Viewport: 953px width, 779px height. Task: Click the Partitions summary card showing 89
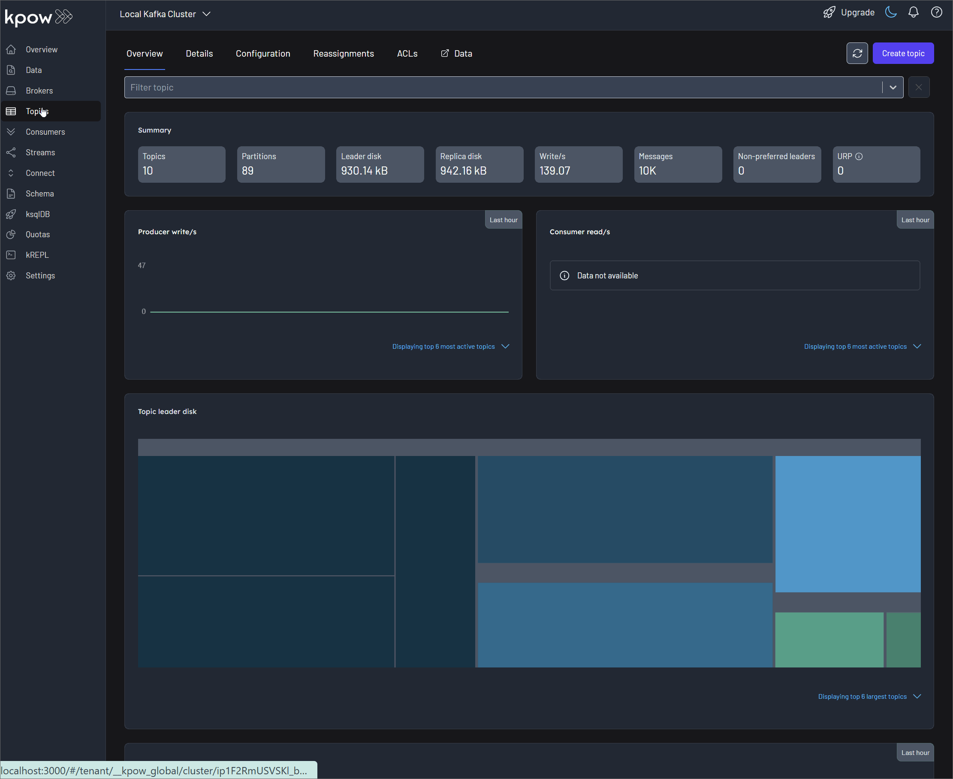click(x=281, y=165)
